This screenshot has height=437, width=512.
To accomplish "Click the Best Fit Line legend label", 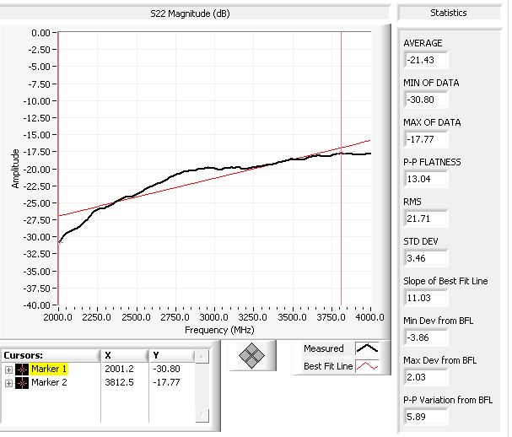I will (328, 366).
